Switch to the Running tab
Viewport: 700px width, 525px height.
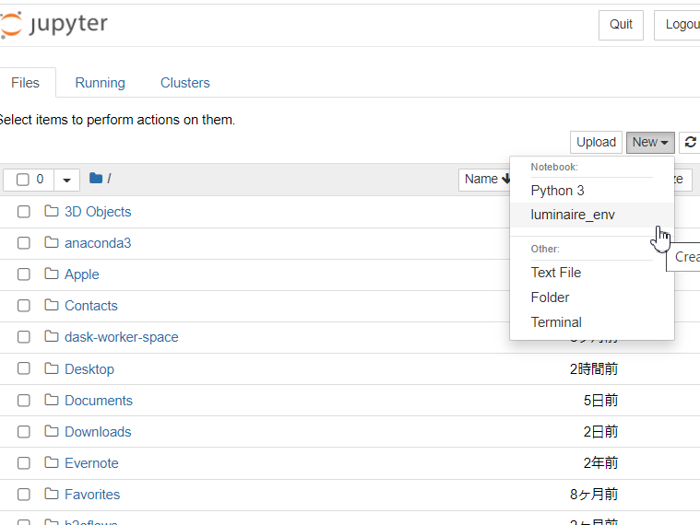pos(100,83)
